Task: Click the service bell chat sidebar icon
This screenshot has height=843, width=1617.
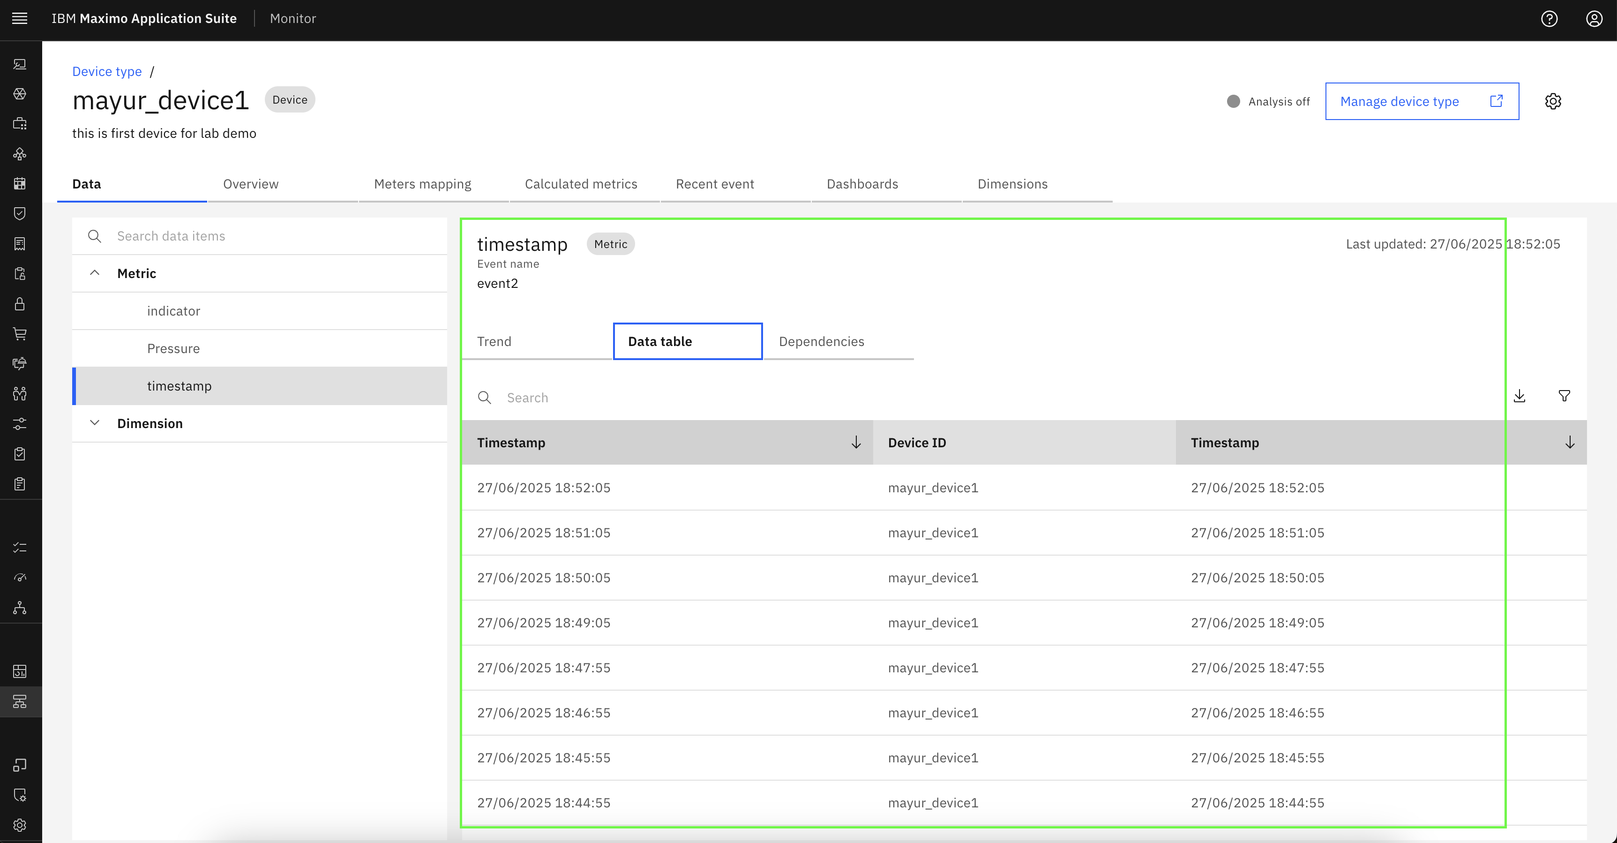Action: coord(20,363)
